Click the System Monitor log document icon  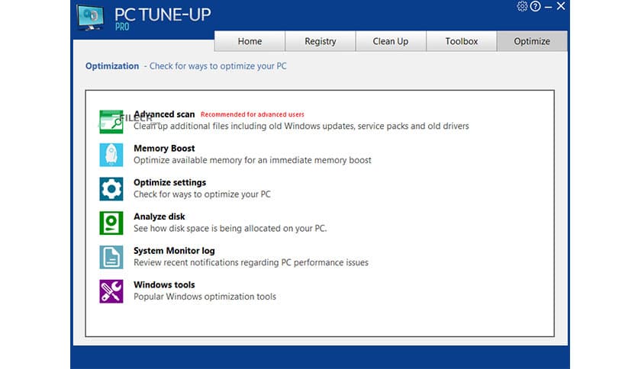[x=111, y=257]
